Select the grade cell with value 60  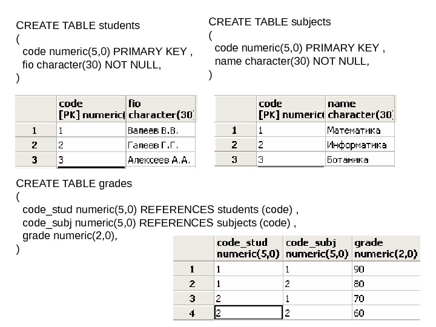tap(385, 313)
